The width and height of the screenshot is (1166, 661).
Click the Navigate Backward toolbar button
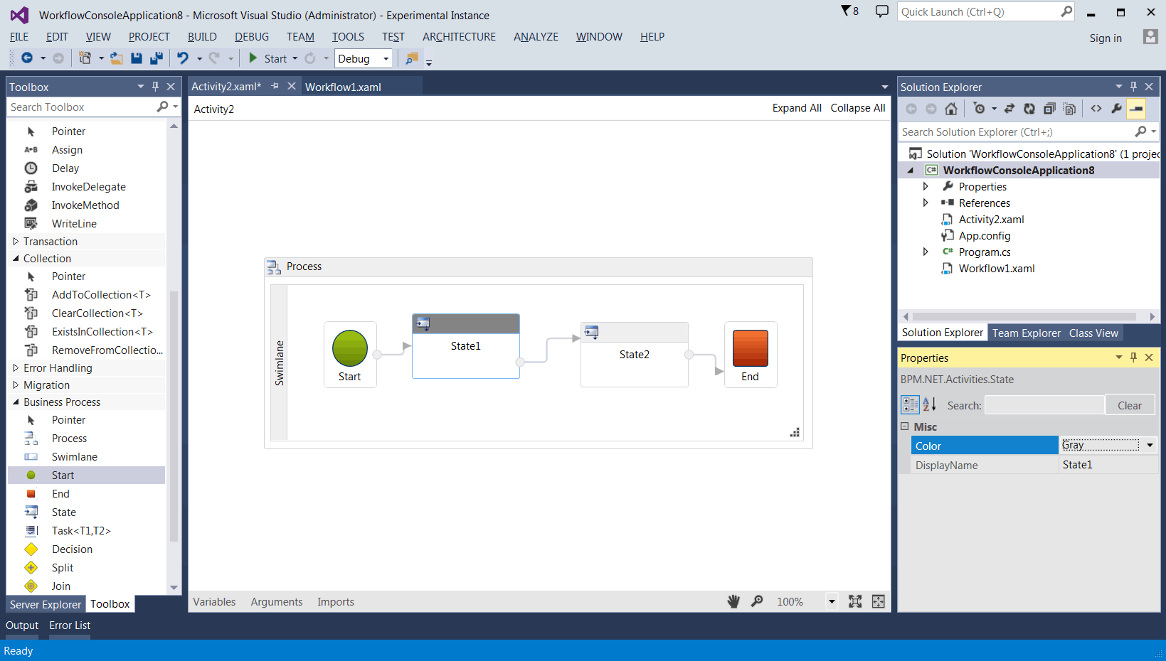(27, 58)
